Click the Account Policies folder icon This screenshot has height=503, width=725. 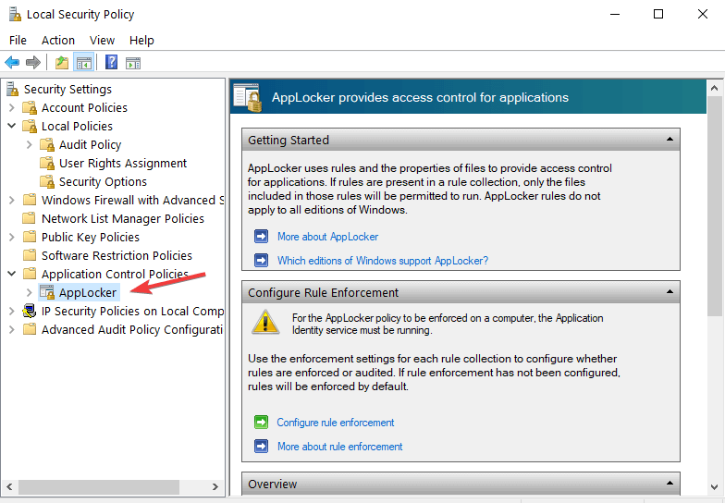click(x=30, y=107)
